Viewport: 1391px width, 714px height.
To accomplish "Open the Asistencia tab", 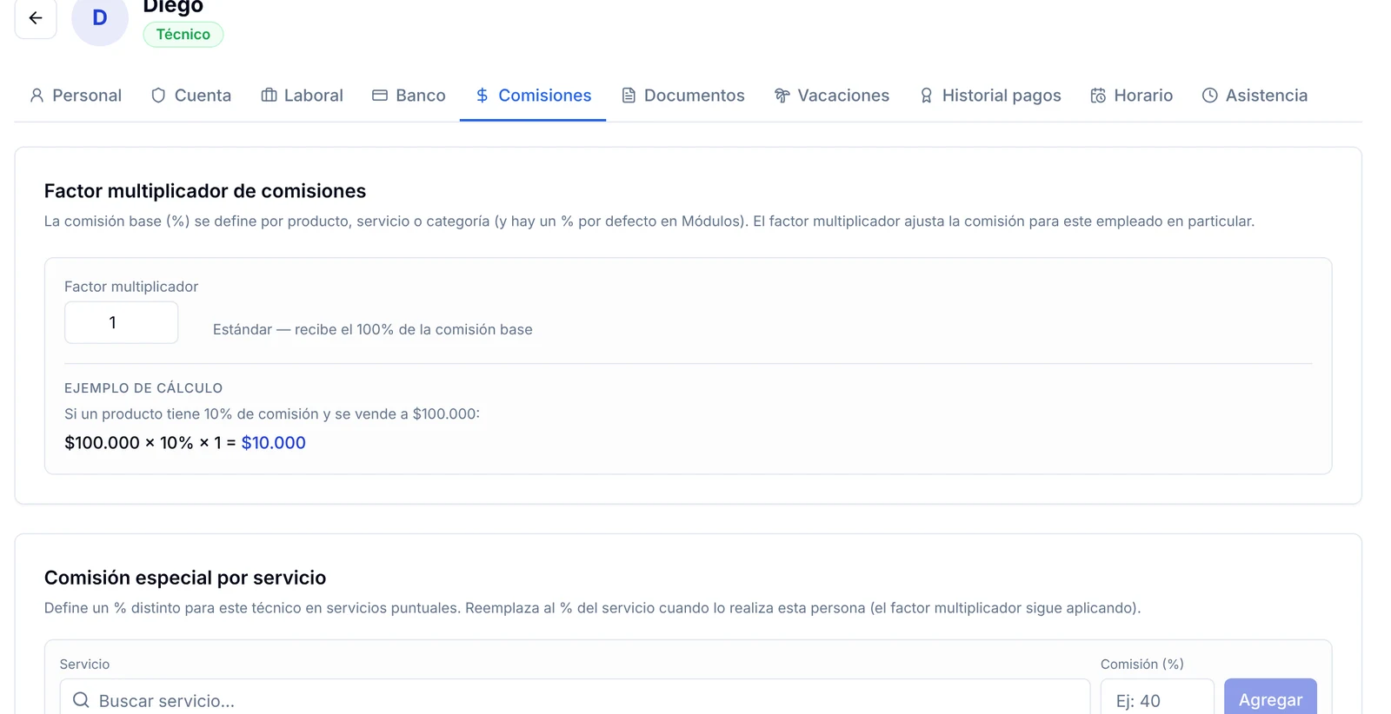I will pos(1255,96).
